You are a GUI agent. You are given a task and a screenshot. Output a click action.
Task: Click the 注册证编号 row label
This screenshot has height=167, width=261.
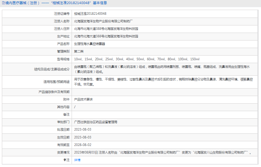coord(62,13)
